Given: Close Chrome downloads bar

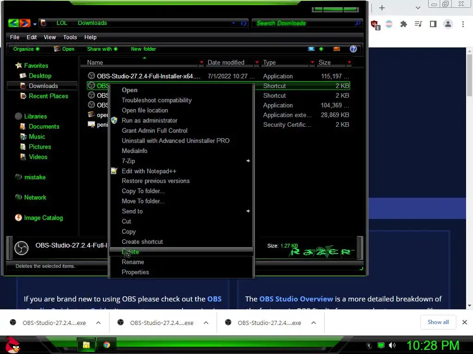Looking at the screenshot, I should (465, 322).
